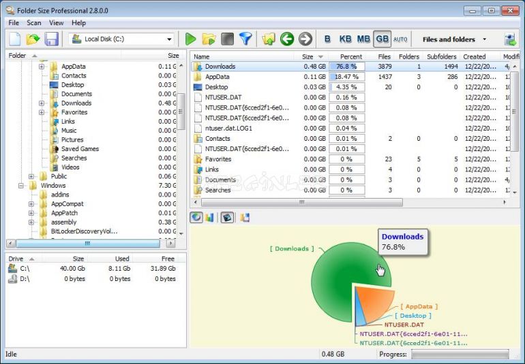Open the Scan menu
Image resolution: width=525 pixels, height=364 pixels.
[34, 22]
